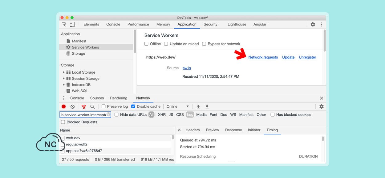The image size is (385, 178).
Task: Open the top three-dot customize menu
Action: click(x=322, y=25)
